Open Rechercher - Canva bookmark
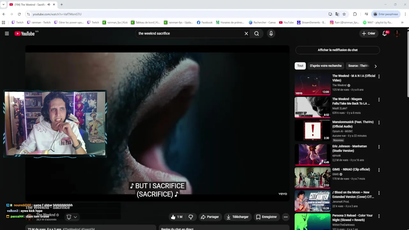Image resolution: width=409 pixels, height=230 pixels. click(262, 22)
